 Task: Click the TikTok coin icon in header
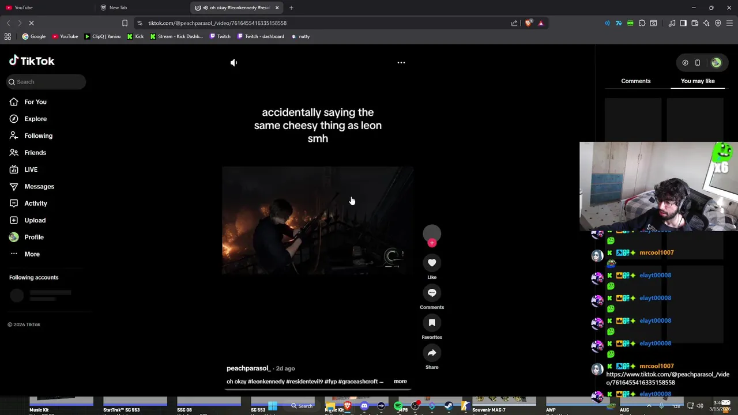(685, 63)
